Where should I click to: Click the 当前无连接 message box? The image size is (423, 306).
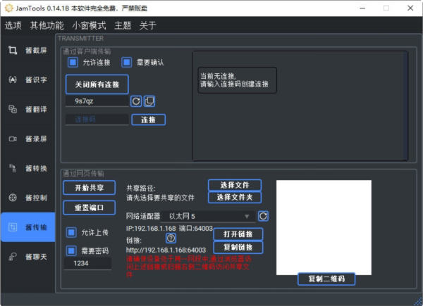pyautogui.click(x=238, y=80)
